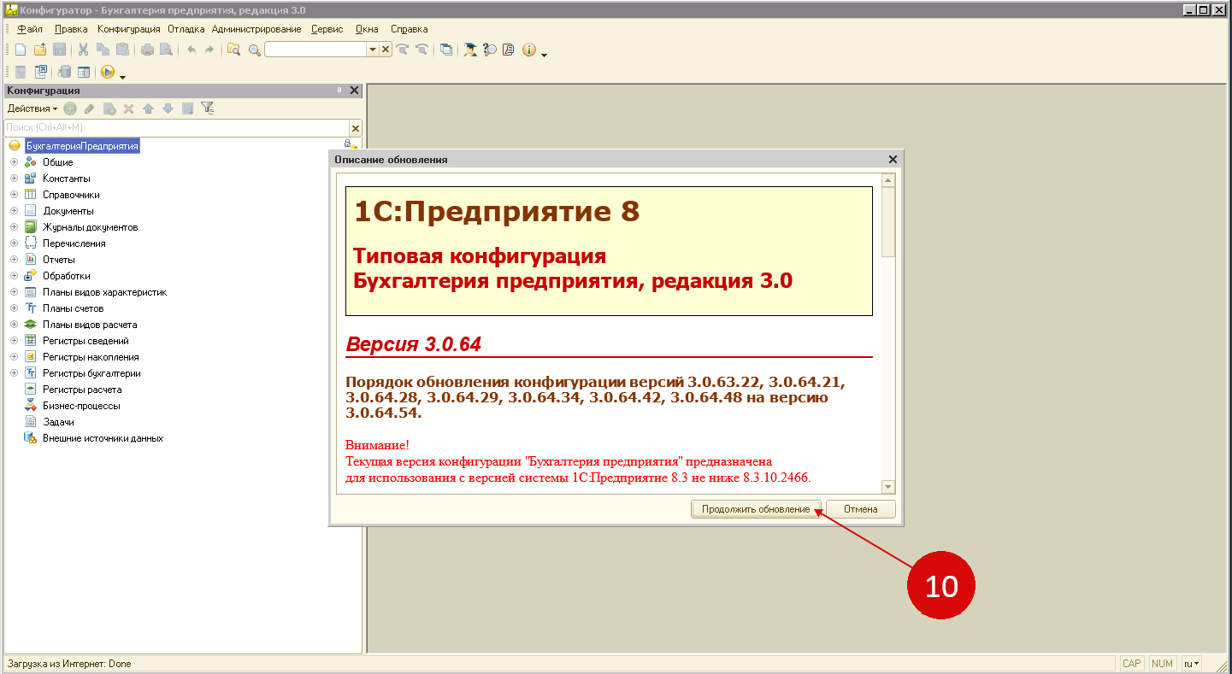1232x674 pixels.
Task: Open the ru language indicator dropdown
Action: tap(1192, 663)
